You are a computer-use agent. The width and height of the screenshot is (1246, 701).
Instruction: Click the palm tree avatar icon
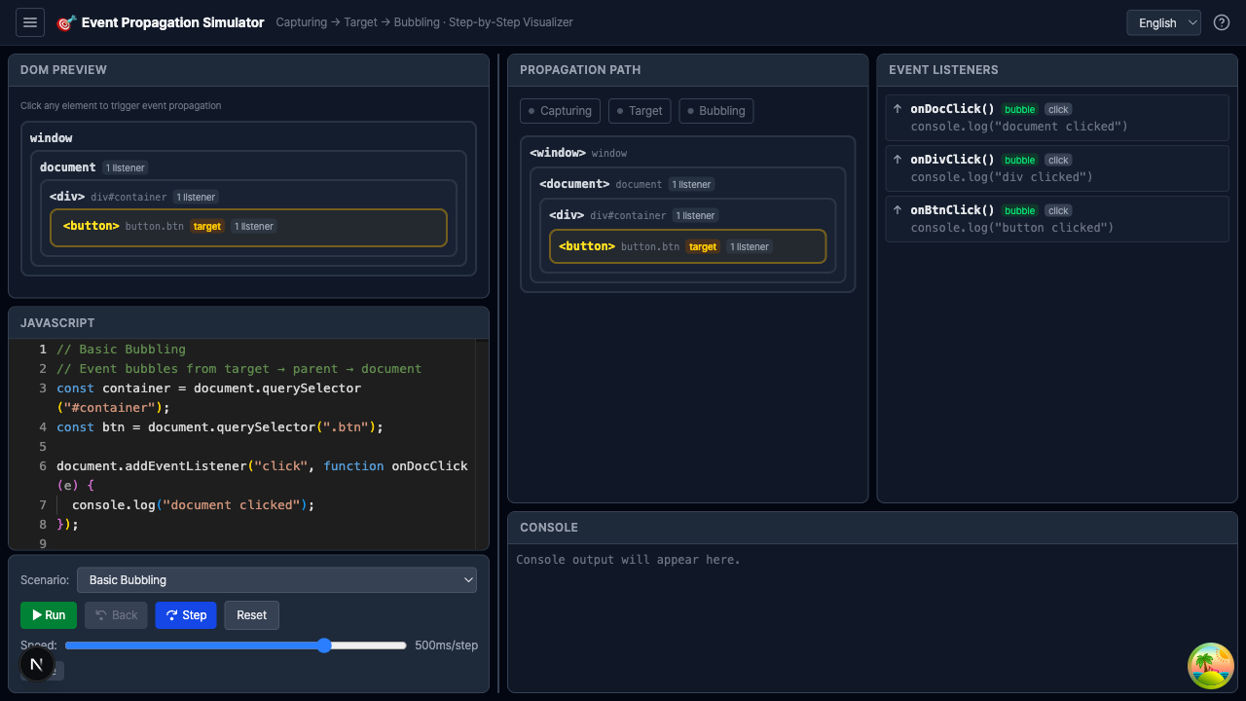pyautogui.click(x=1210, y=666)
